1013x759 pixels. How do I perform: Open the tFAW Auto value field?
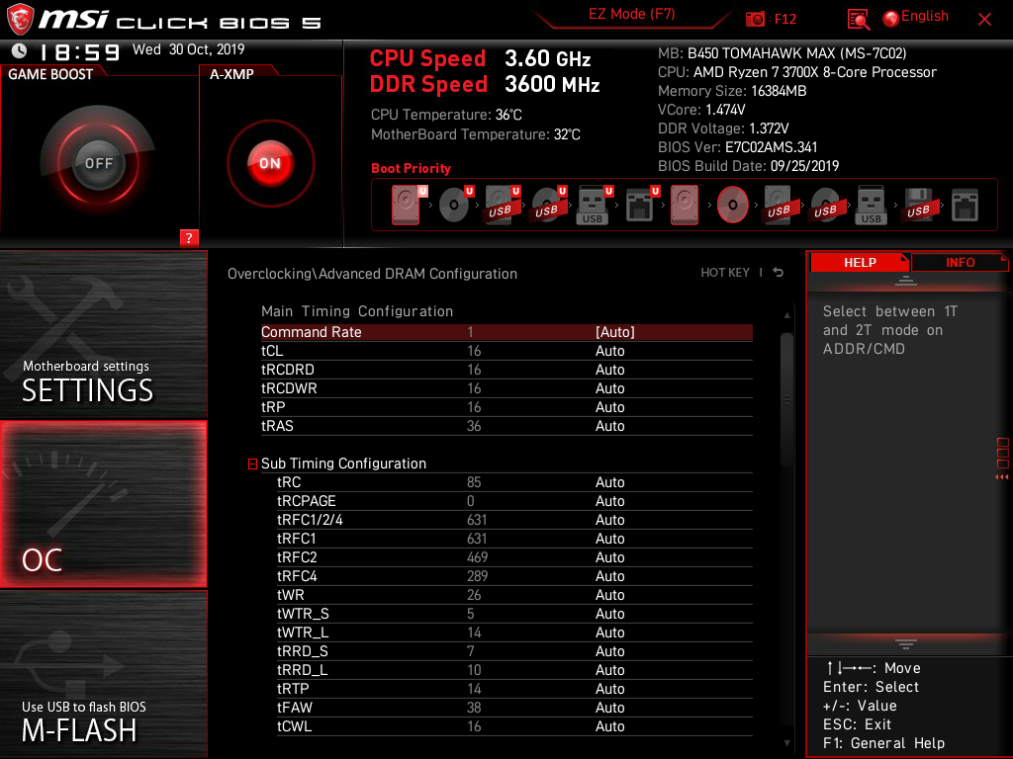click(x=609, y=708)
